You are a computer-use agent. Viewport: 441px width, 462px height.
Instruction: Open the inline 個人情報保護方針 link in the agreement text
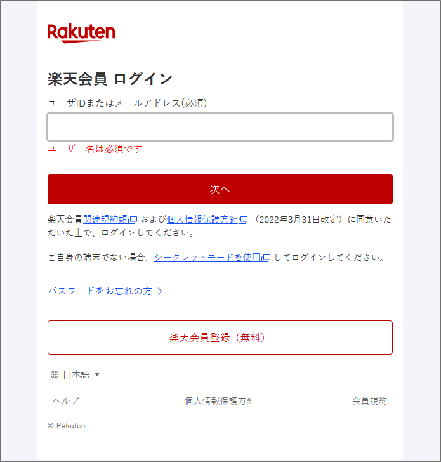click(202, 220)
